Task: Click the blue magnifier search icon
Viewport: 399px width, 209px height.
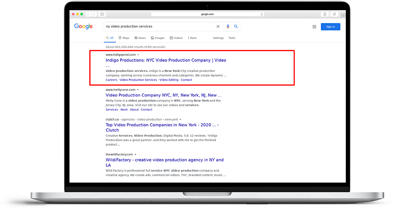Action: point(236,26)
